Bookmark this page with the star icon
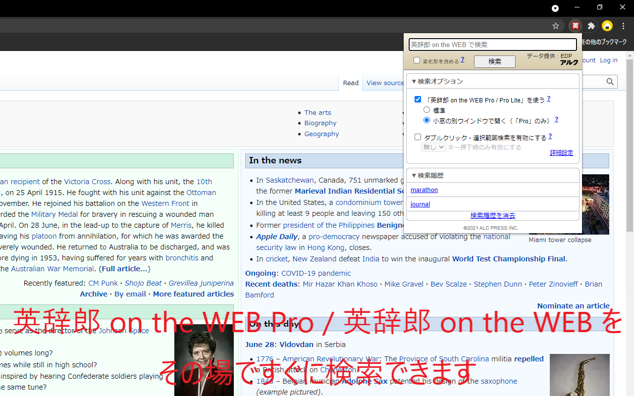This screenshot has width=634, height=396. coord(556,26)
